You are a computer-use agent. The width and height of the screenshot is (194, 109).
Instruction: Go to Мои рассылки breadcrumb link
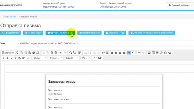[x=9, y=17]
